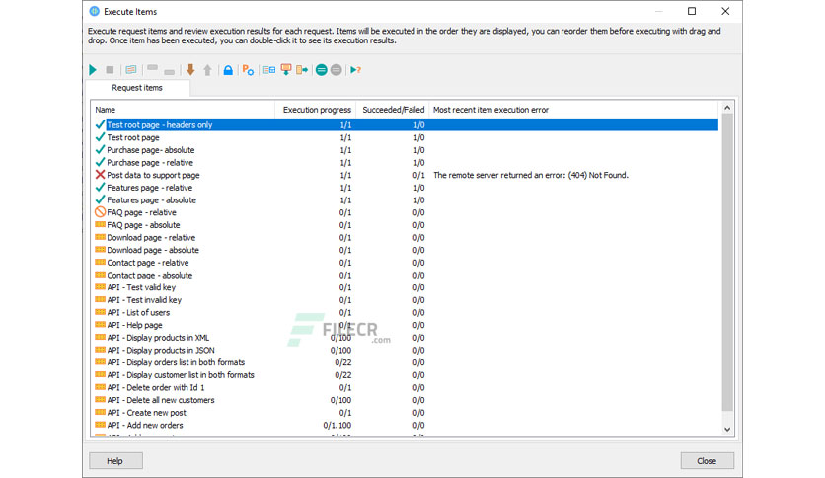Select Download page - relative row

[406, 237]
